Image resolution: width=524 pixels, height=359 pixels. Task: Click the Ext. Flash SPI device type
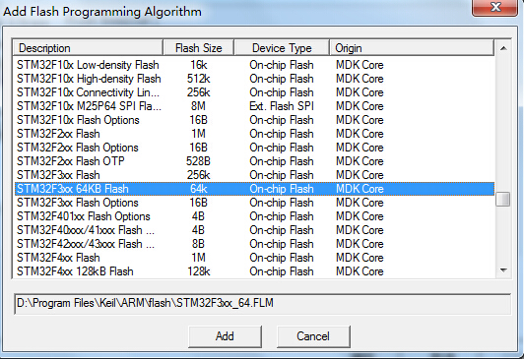282,106
